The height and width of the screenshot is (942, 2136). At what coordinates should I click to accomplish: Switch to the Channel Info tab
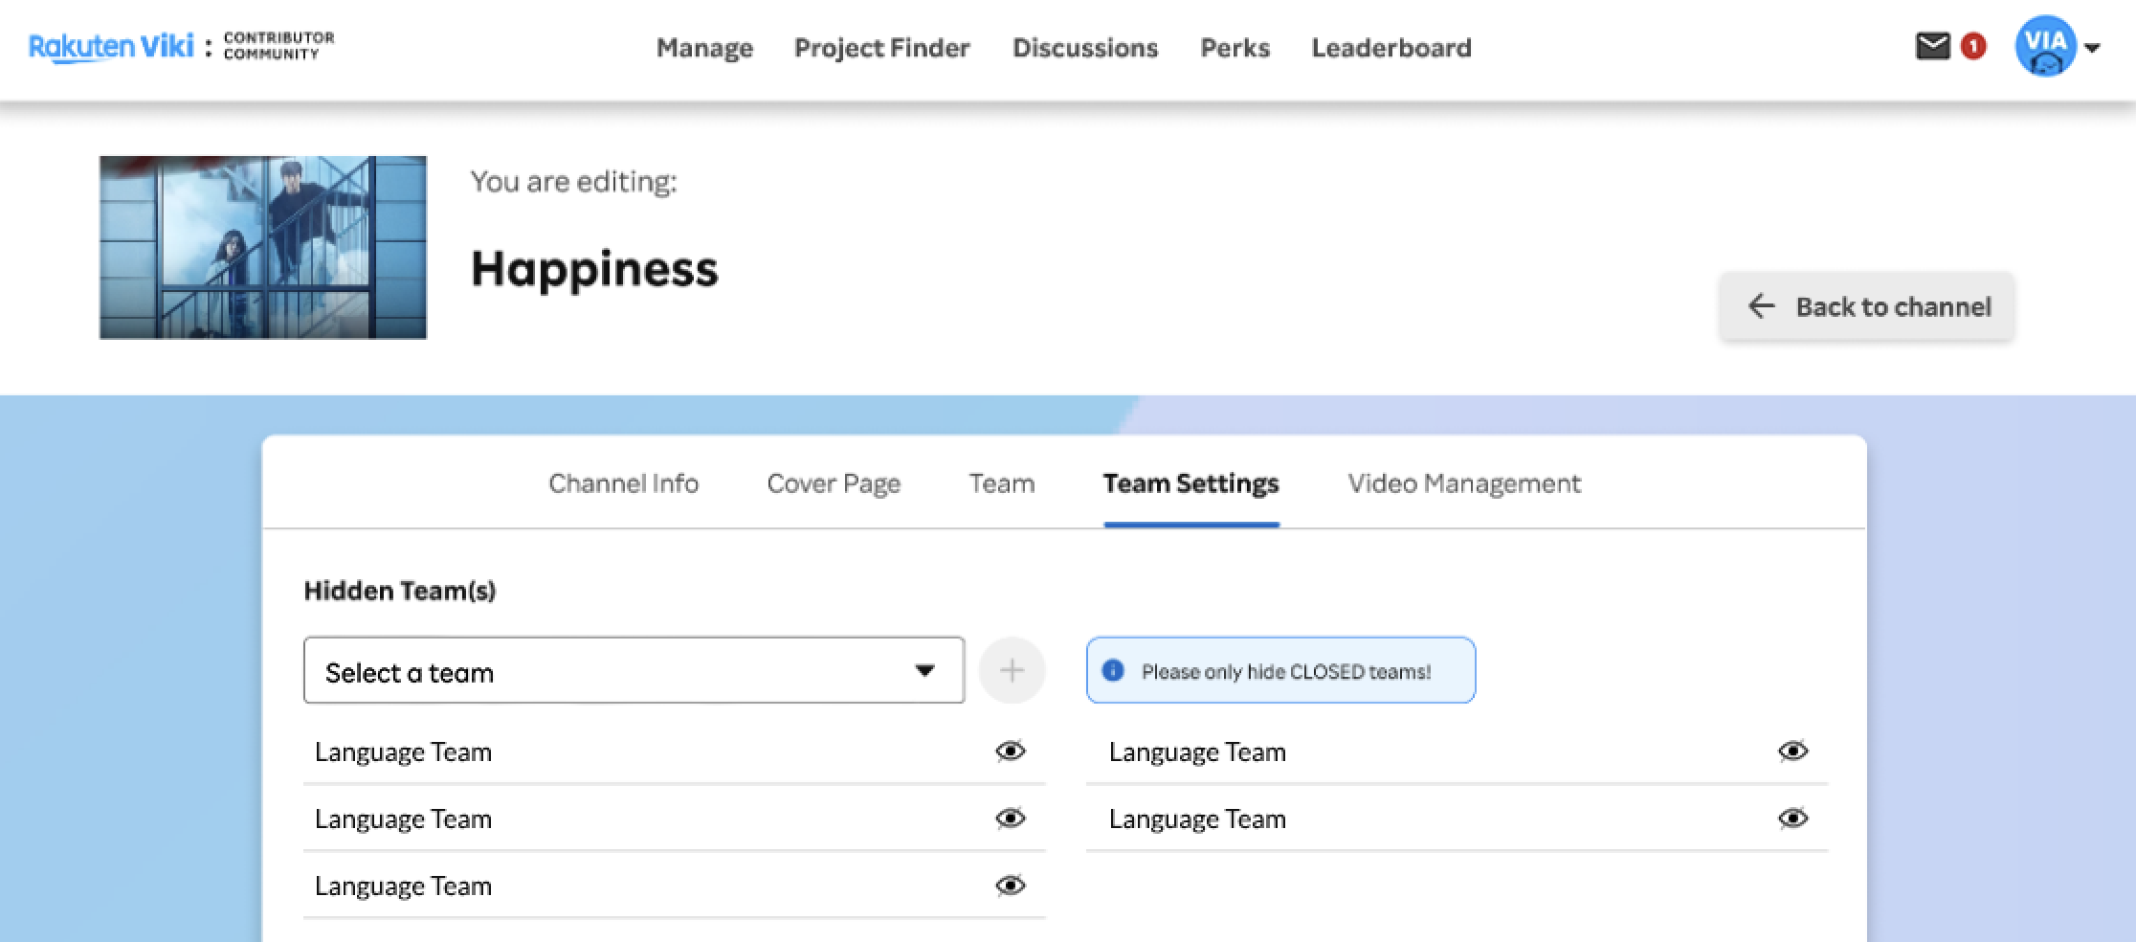click(x=623, y=483)
